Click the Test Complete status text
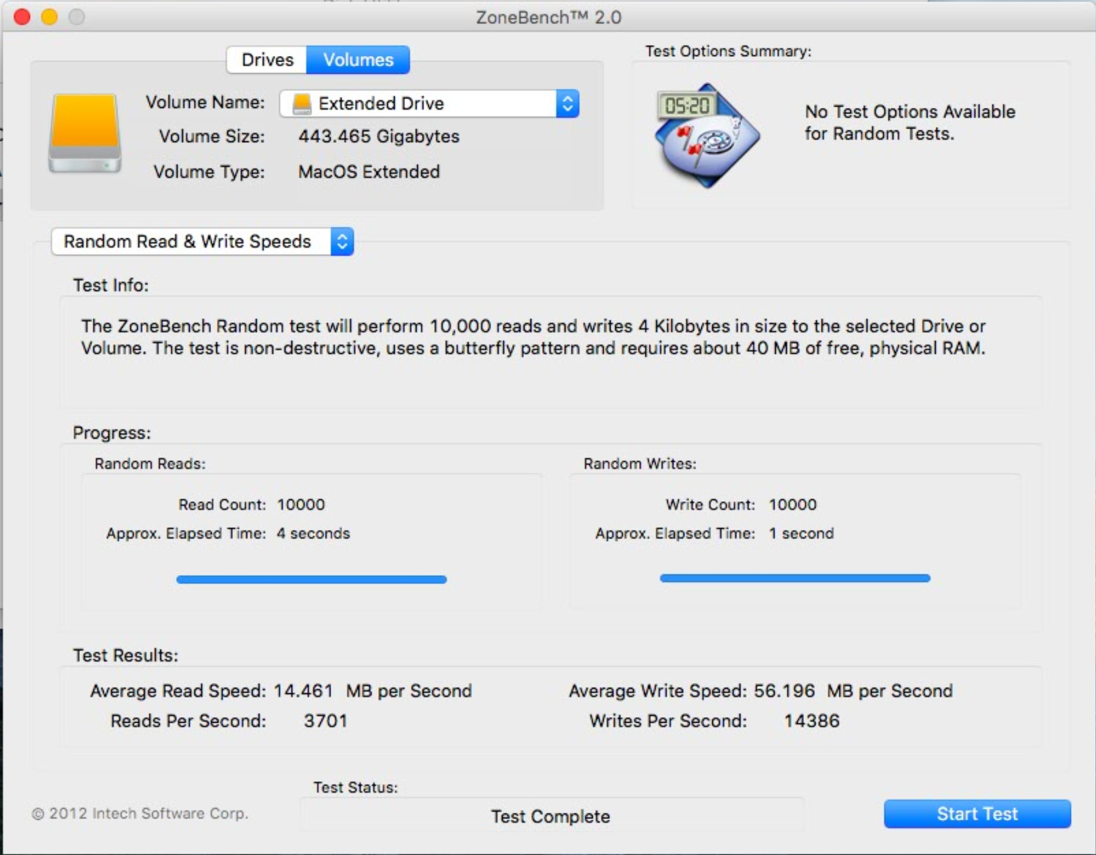This screenshot has height=855, width=1096. pos(551,817)
